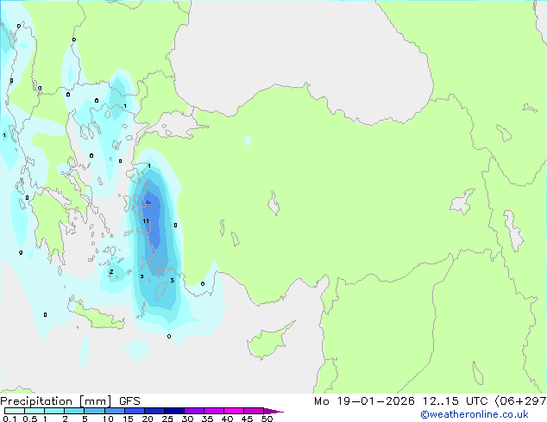Click Crete island on the map
Image resolution: width=547 pixels, height=422 pixels.
click(x=97, y=317)
